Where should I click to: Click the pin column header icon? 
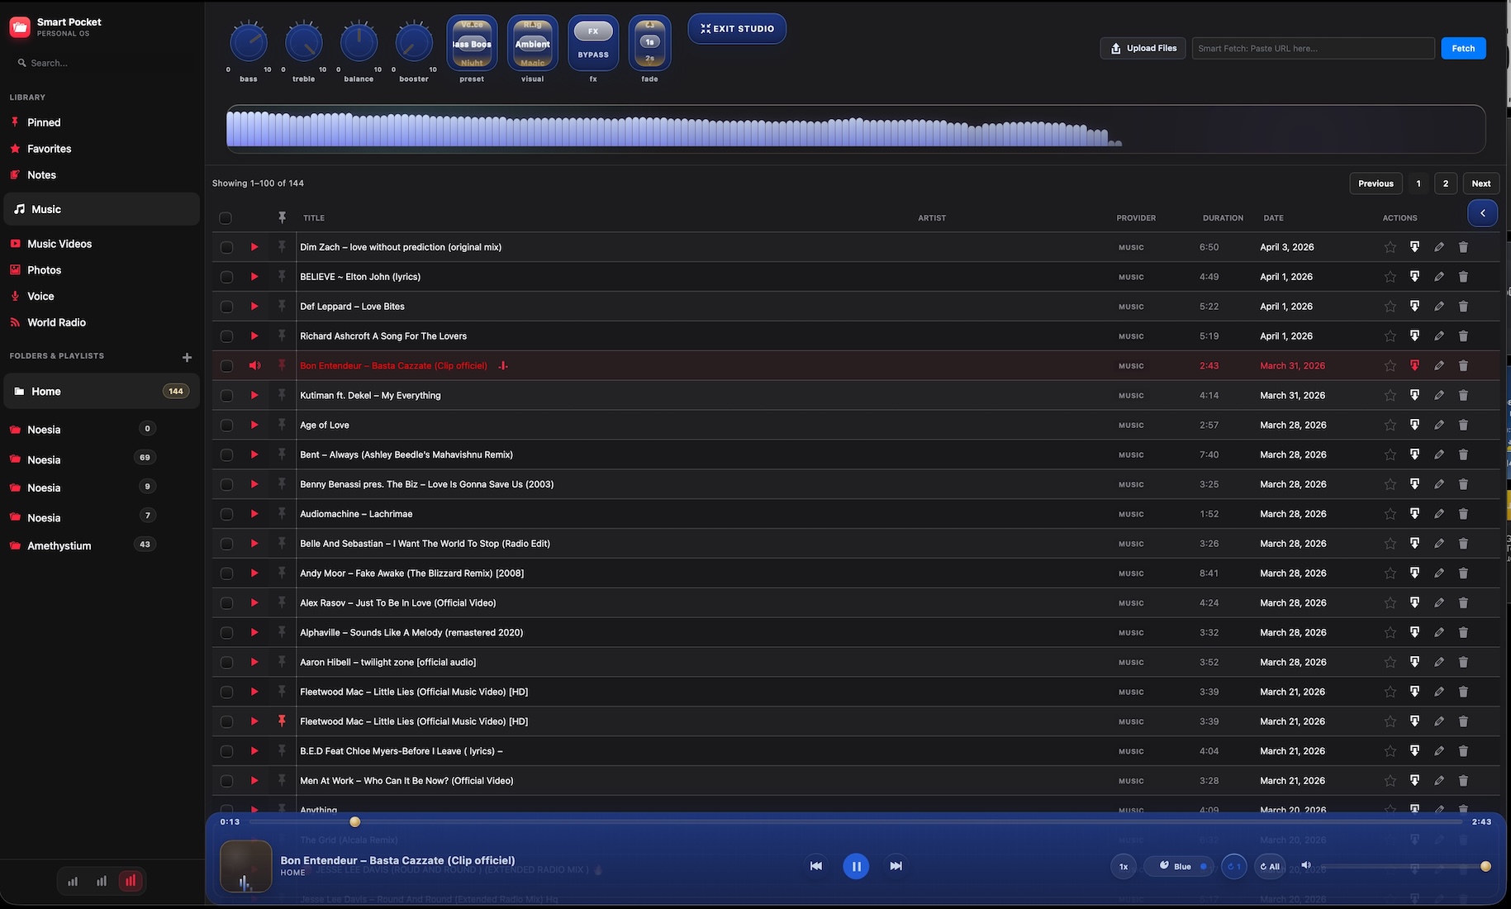[282, 217]
